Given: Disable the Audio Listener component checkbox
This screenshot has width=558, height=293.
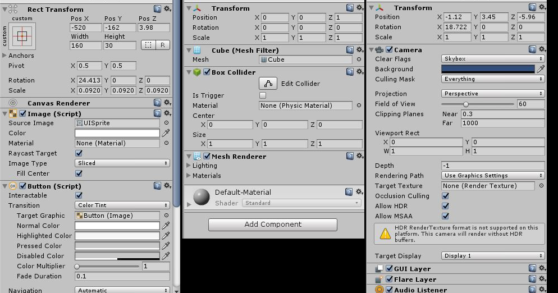Looking at the screenshot, I should pos(390,290).
